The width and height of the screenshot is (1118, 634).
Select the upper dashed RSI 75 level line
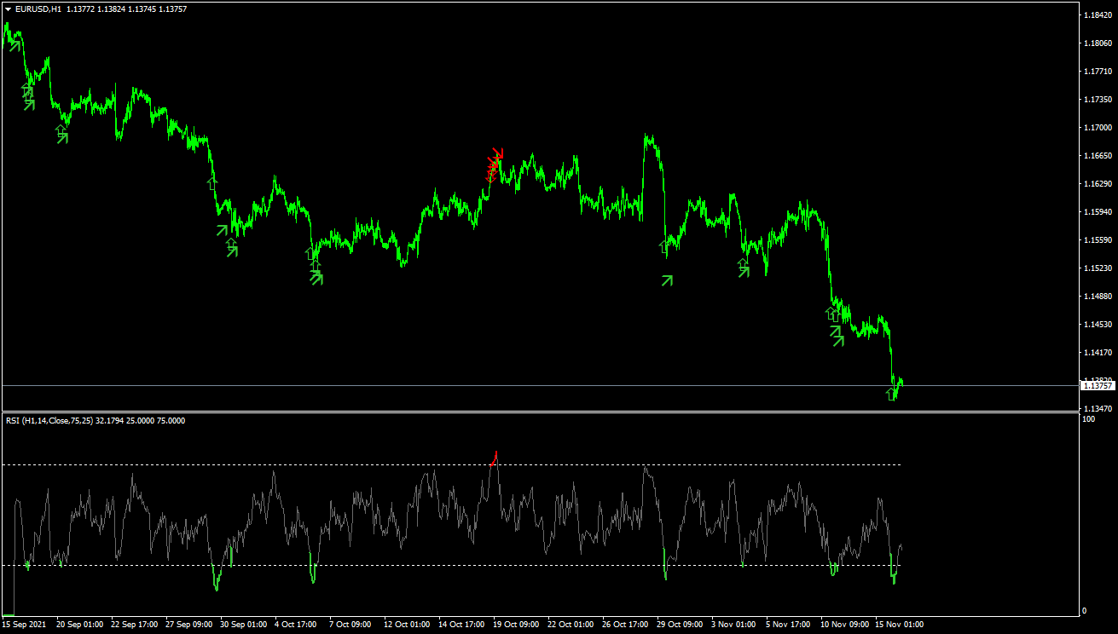(451, 464)
